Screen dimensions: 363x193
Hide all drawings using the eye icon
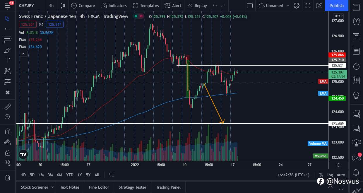point(8,162)
